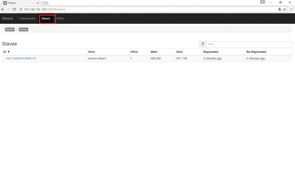Image resolution: width=295 pixels, height=171 pixels.
Task: Open the translate page icon
Action: click(x=280, y=9)
